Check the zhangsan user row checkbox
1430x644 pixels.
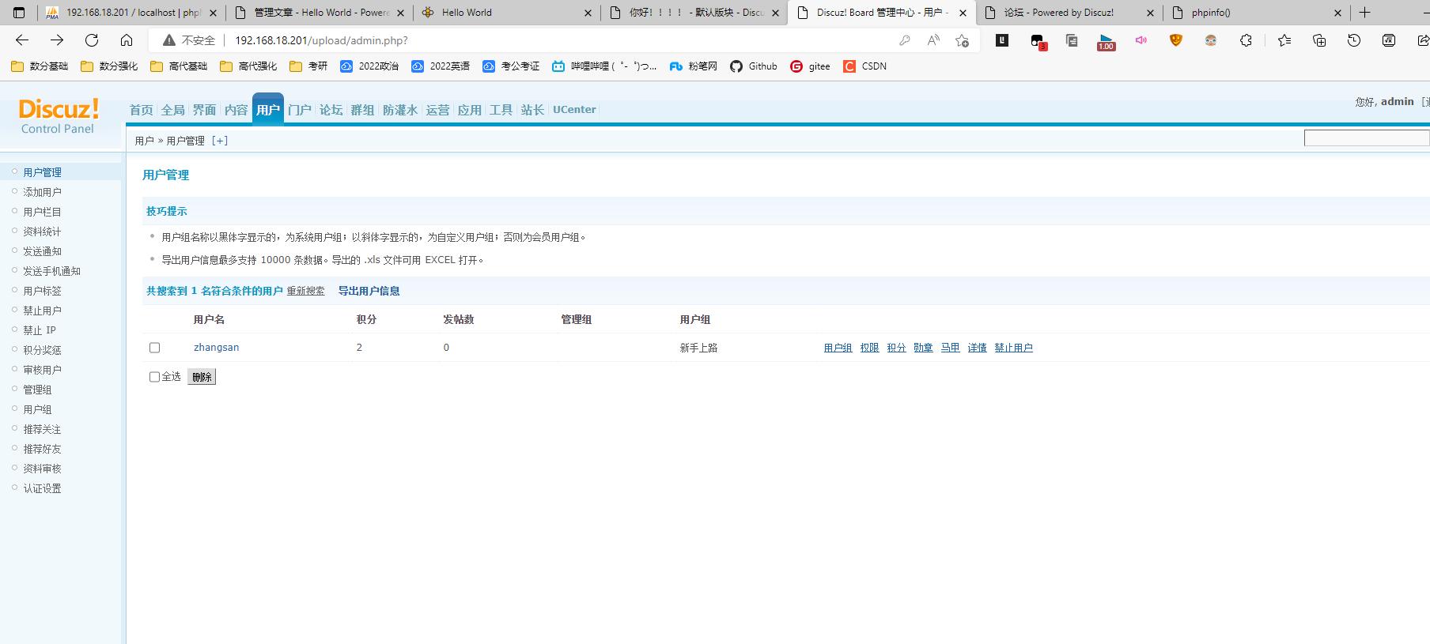[155, 348]
